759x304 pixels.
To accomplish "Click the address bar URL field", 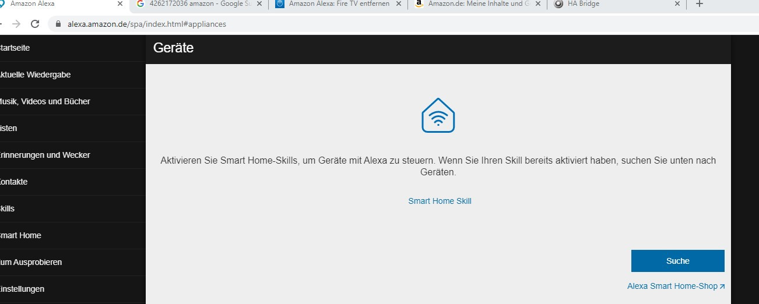I will (x=402, y=24).
